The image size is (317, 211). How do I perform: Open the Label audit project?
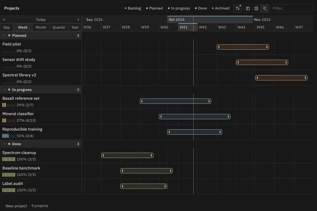[x=13, y=184]
